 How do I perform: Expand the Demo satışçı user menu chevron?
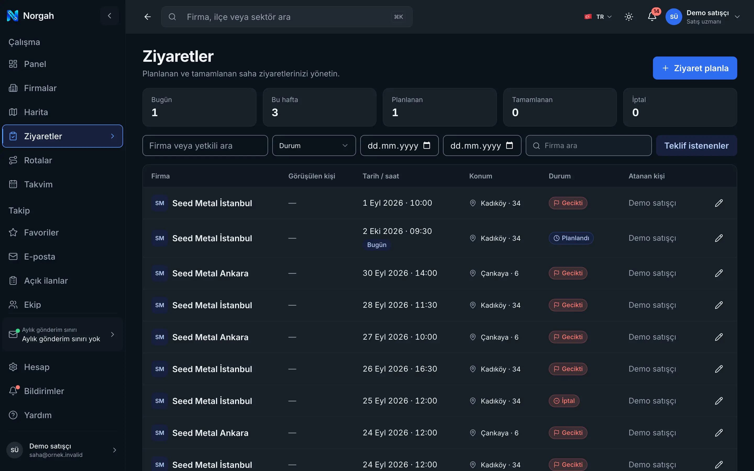pyautogui.click(x=737, y=17)
